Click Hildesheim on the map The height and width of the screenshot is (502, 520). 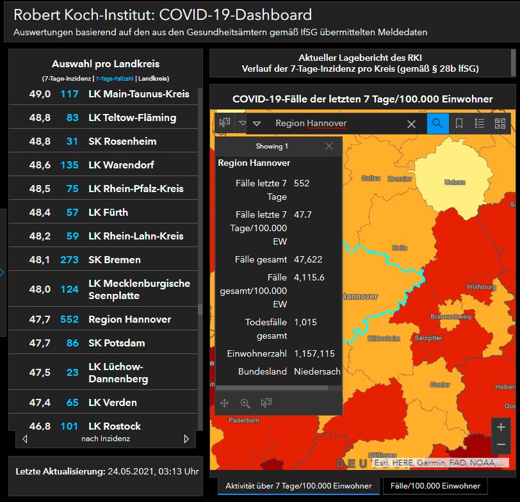click(384, 339)
